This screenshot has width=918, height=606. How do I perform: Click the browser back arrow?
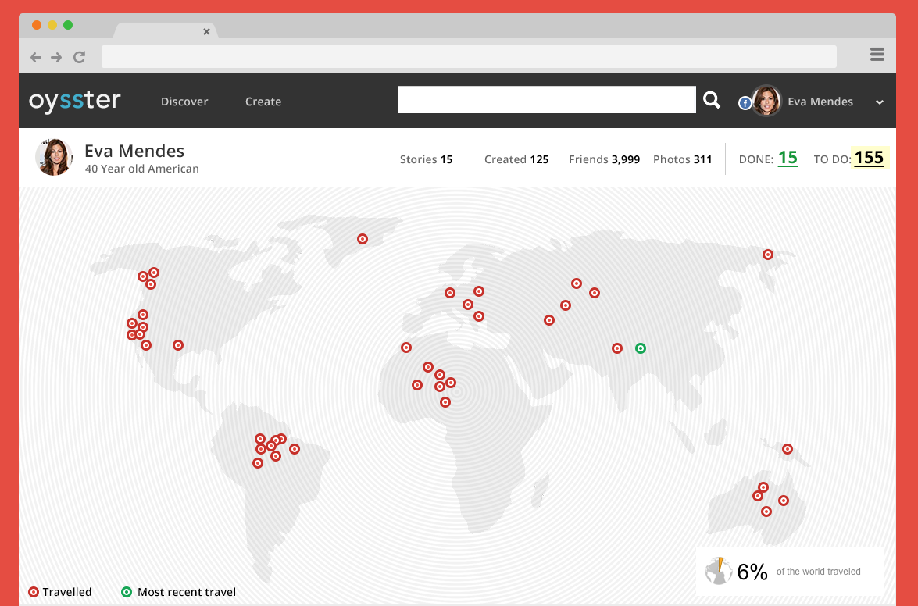tap(36, 57)
